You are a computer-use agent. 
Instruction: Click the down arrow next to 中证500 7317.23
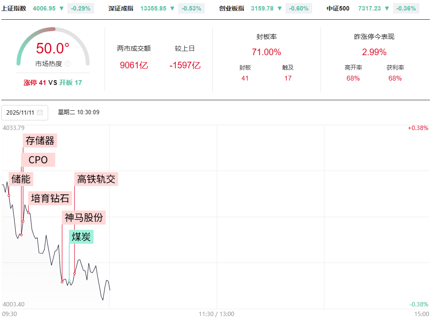tap(387, 8)
